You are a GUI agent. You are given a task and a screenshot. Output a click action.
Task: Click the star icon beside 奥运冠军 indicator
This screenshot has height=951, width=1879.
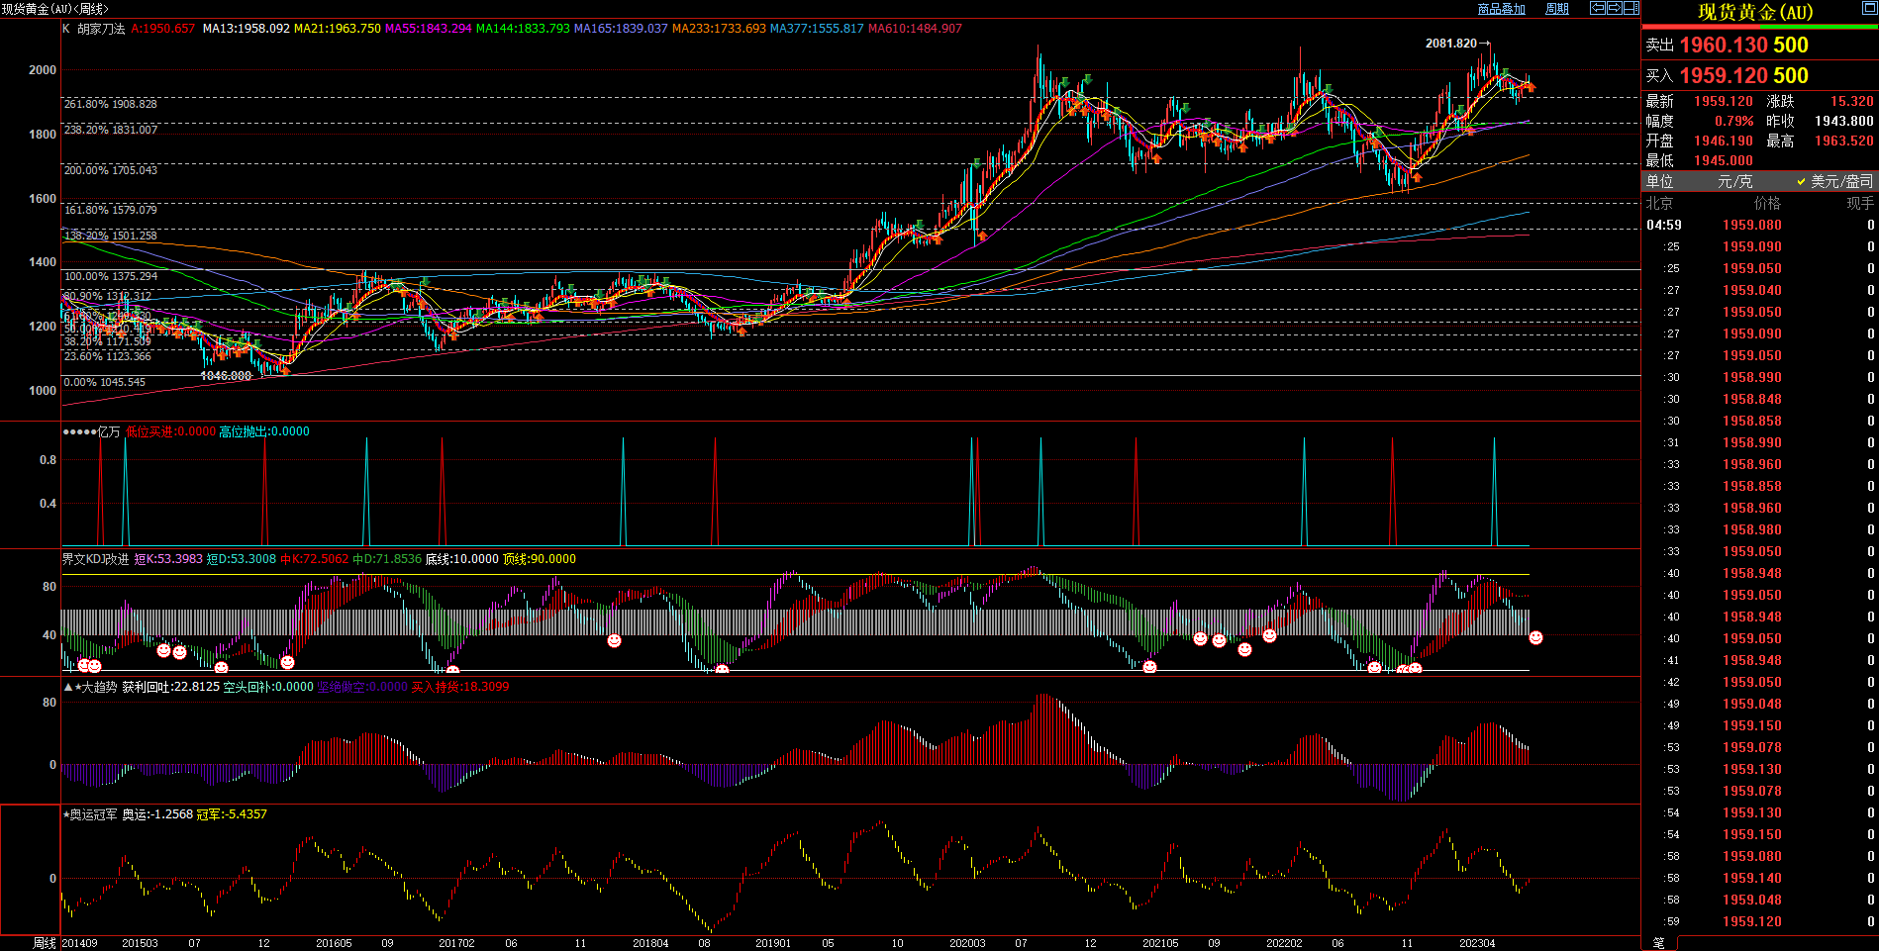pos(66,814)
